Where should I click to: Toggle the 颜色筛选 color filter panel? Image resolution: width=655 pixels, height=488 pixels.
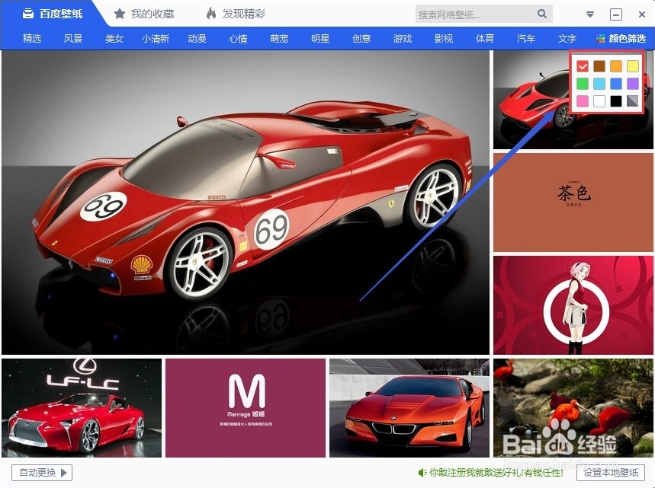point(621,39)
